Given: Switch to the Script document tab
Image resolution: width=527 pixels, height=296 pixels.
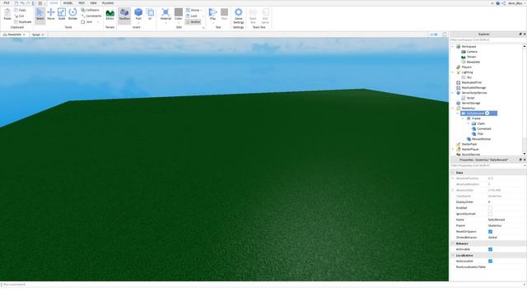Looking at the screenshot, I should (36, 35).
